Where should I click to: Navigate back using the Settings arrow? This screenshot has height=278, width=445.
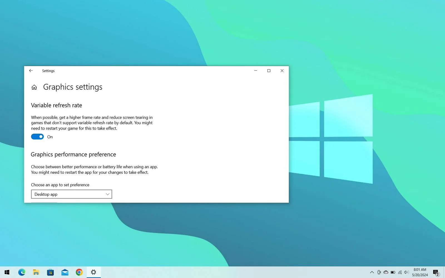pyautogui.click(x=31, y=71)
